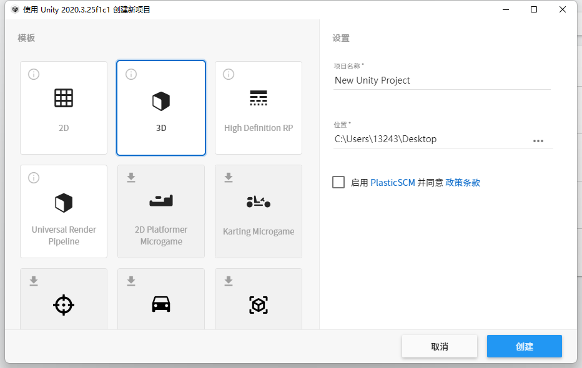Browse location with the three-dots button

(538, 141)
